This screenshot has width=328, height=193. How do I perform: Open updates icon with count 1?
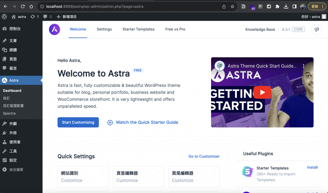point(35,17)
